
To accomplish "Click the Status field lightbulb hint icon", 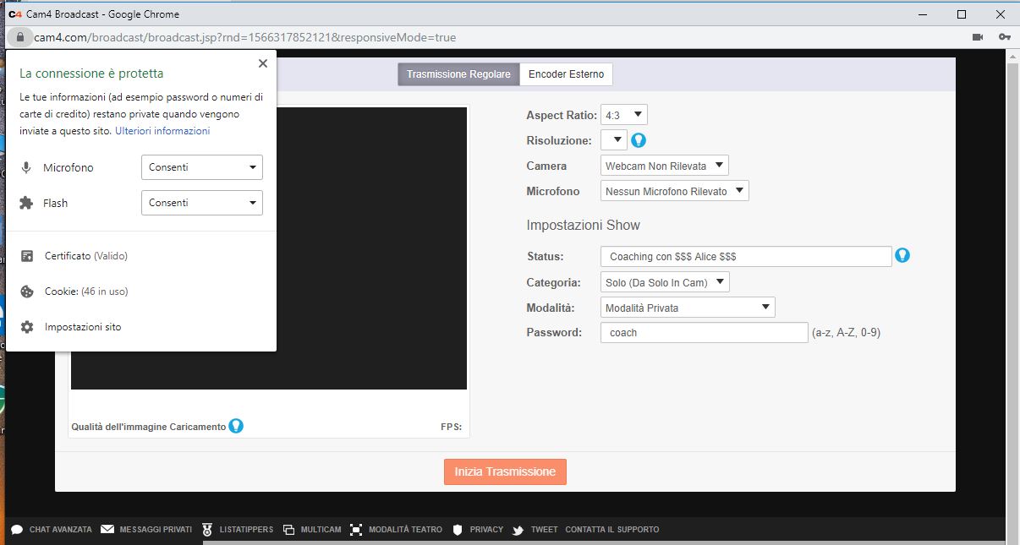I will click(x=902, y=255).
